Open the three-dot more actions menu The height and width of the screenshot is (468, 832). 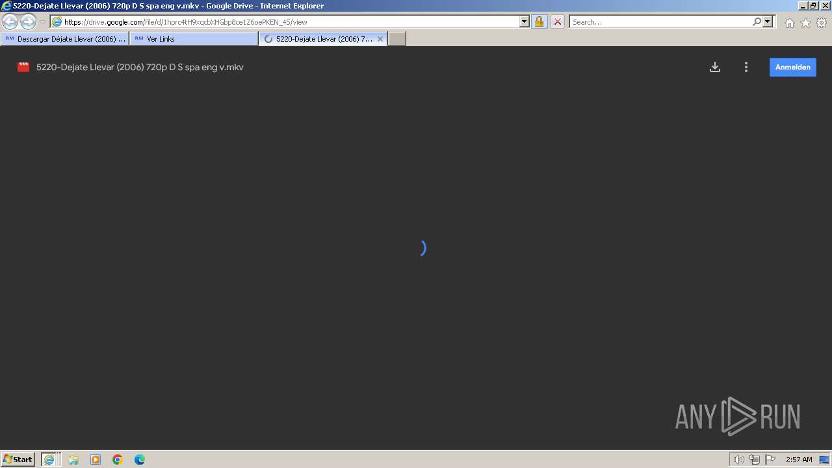point(746,67)
